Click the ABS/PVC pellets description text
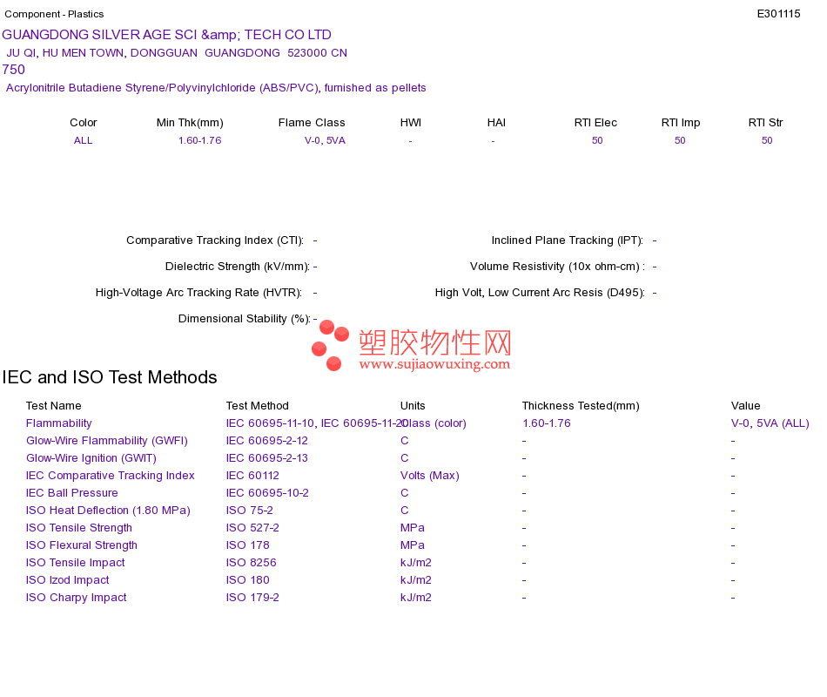The image size is (827, 697). pyautogui.click(x=216, y=88)
